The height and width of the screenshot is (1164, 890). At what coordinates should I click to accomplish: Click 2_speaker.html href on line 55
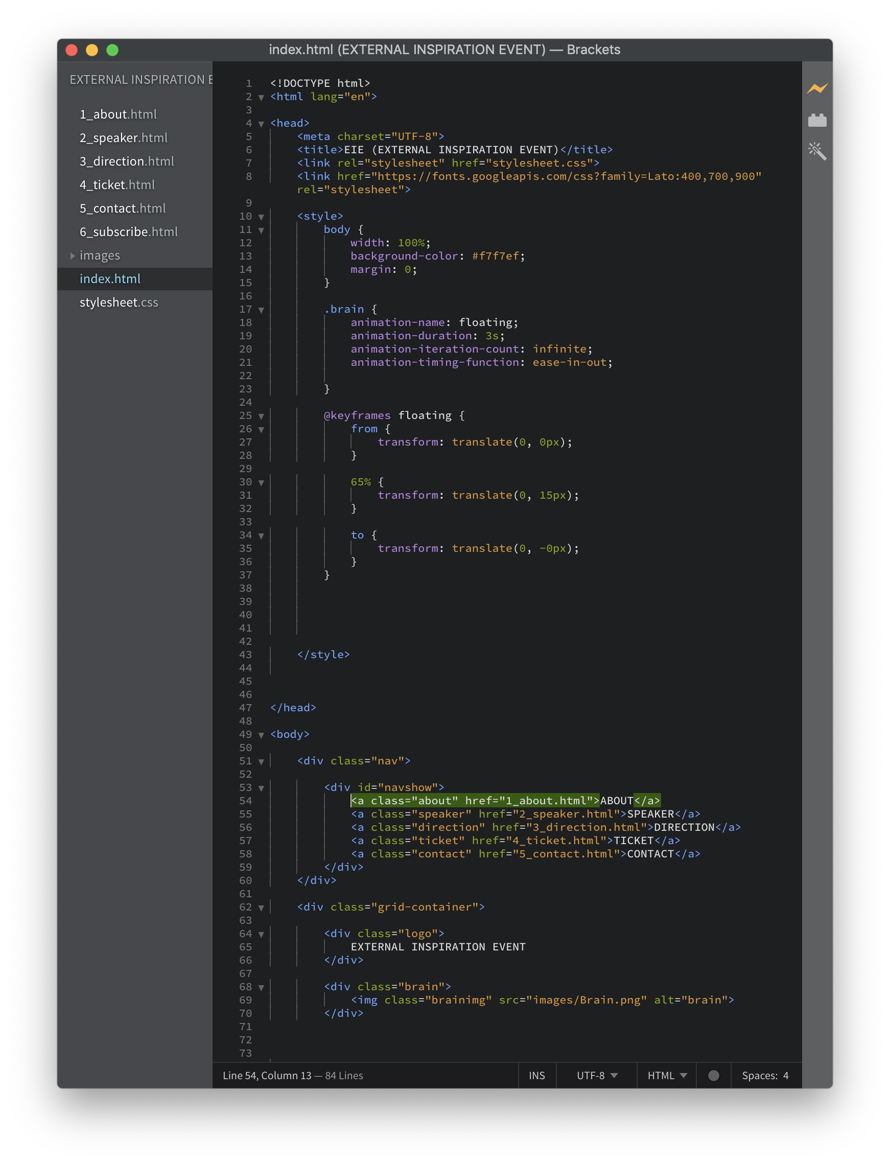pos(566,814)
